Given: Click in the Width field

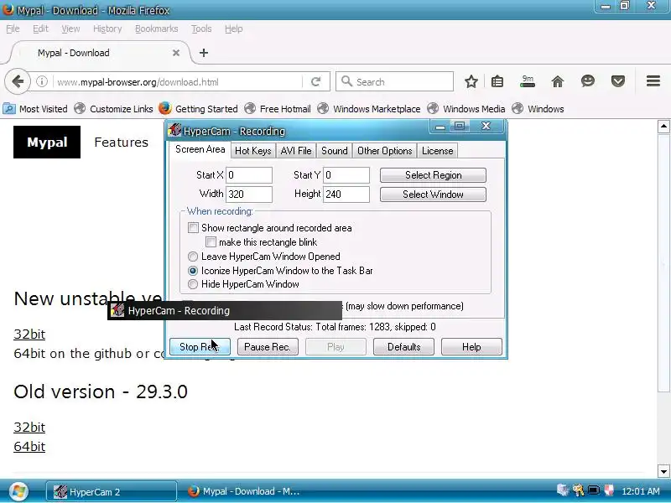Looking at the screenshot, I should click(x=248, y=194).
